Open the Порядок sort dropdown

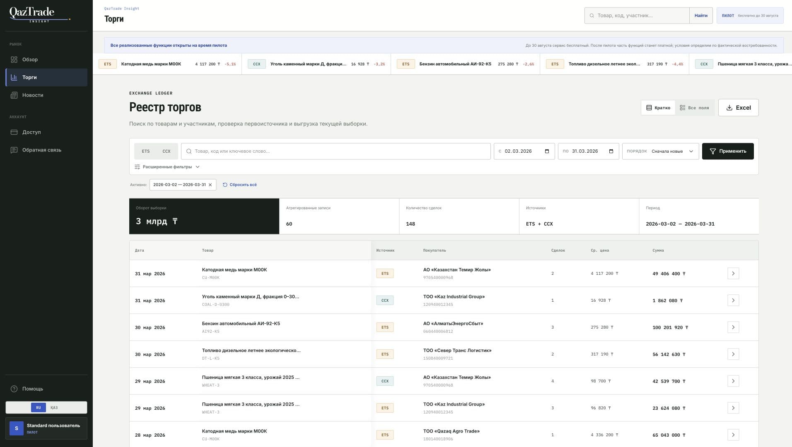pyautogui.click(x=660, y=151)
